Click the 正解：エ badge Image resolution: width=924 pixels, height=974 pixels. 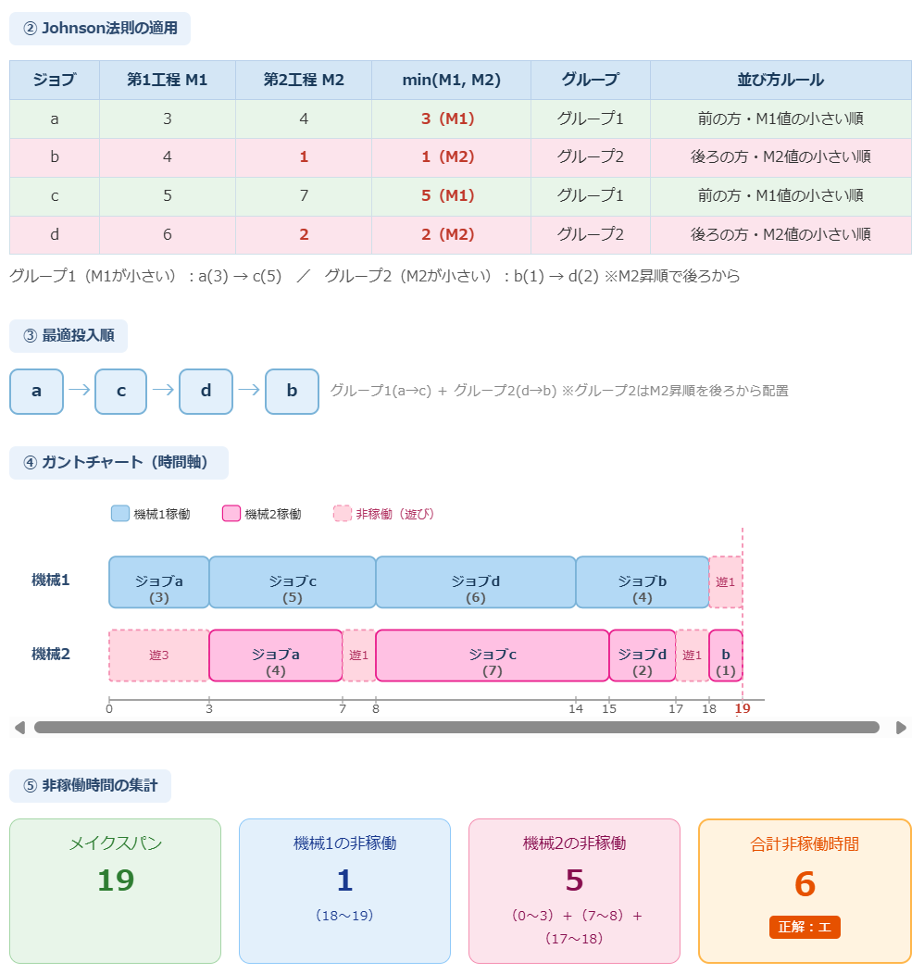coord(805,927)
